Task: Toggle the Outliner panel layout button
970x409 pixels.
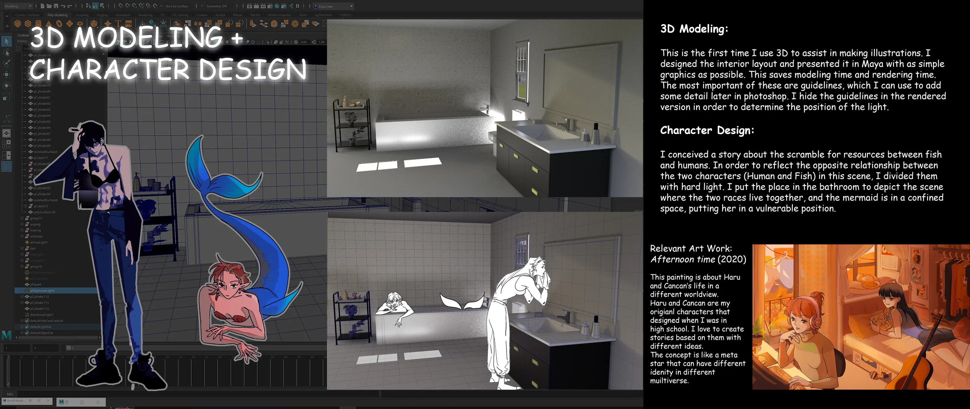Action: point(6,166)
